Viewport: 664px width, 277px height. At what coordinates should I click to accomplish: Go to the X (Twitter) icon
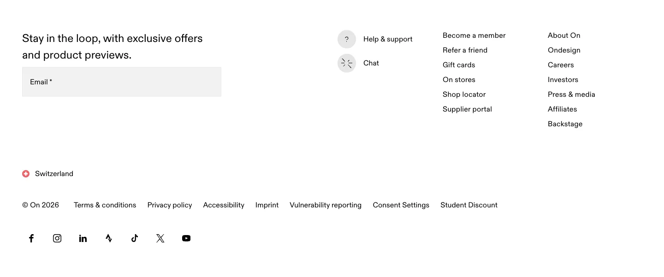click(x=160, y=238)
